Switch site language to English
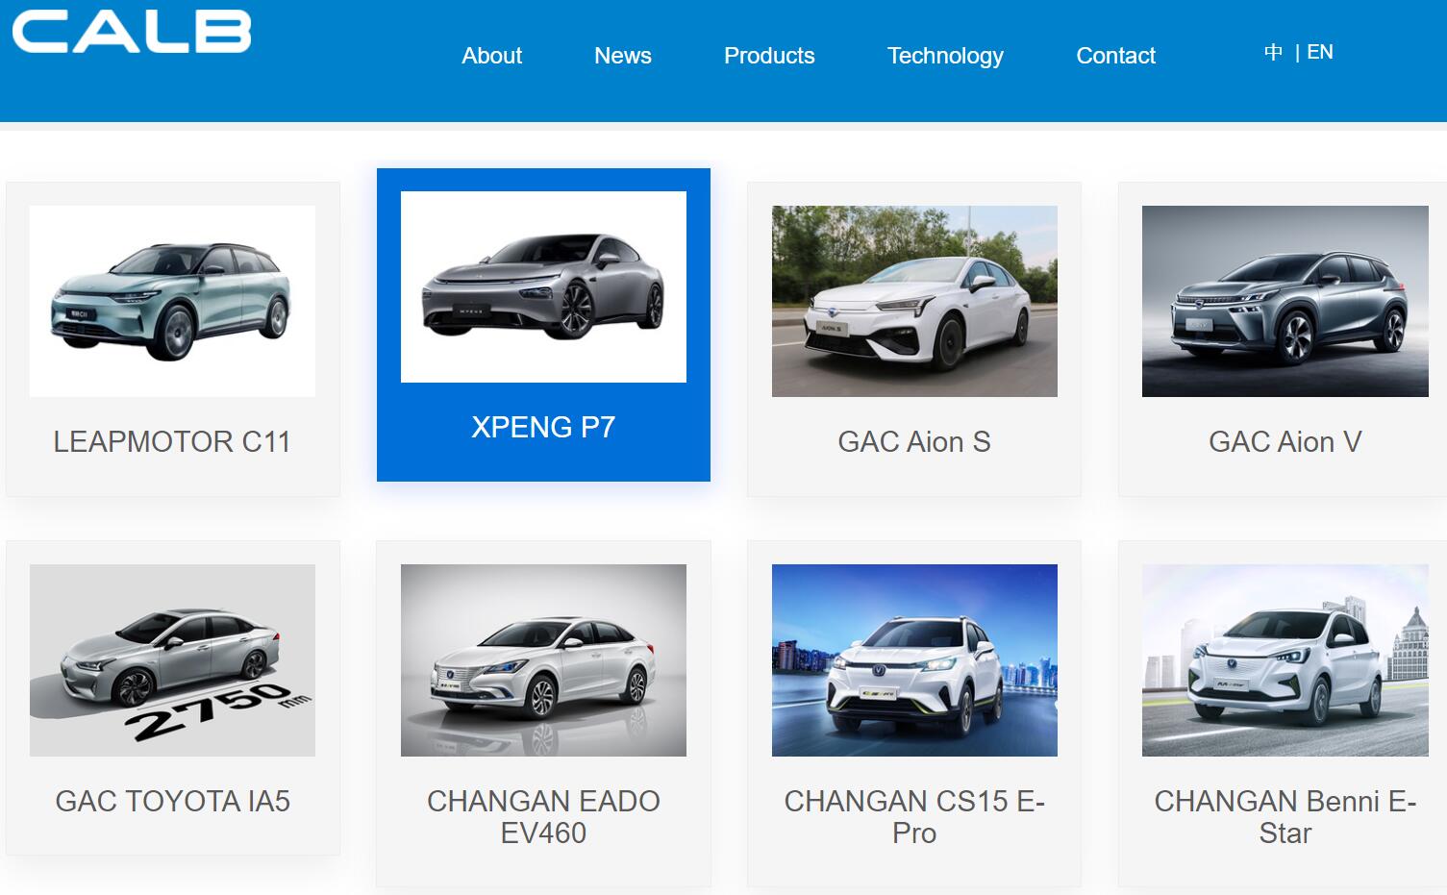The height and width of the screenshot is (895, 1447). [1321, 52]
